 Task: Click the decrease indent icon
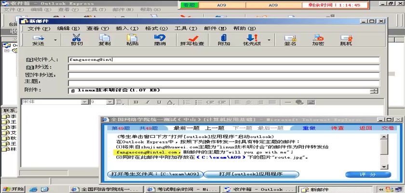pos(210,102)
